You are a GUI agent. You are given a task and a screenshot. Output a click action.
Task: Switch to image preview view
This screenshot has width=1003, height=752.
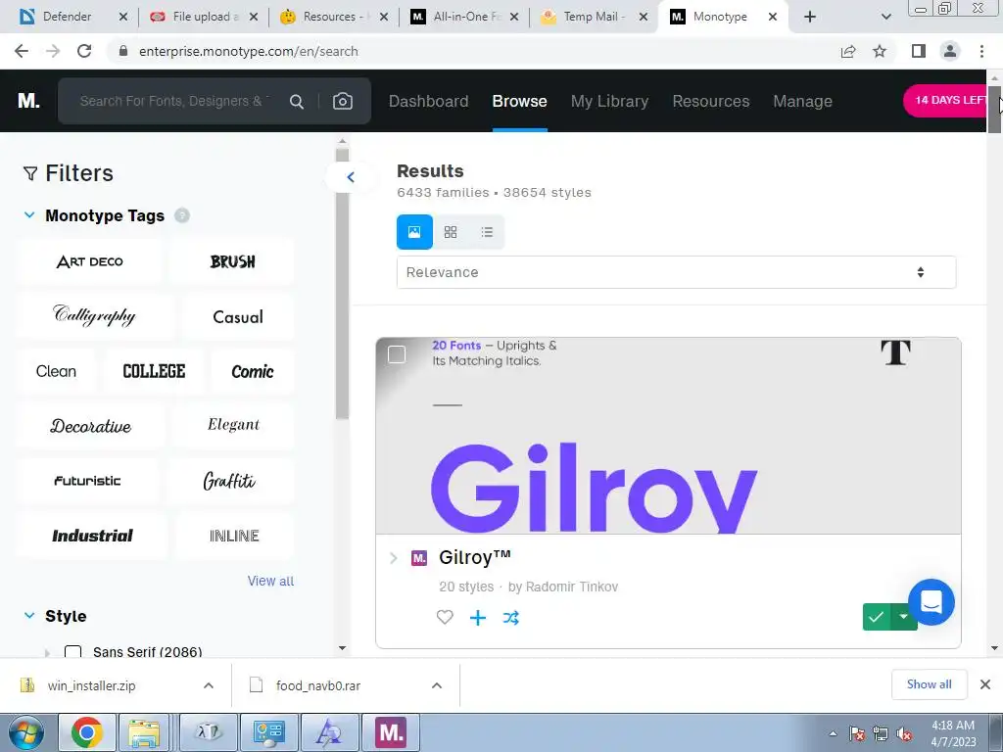click(x=414, y=231)
